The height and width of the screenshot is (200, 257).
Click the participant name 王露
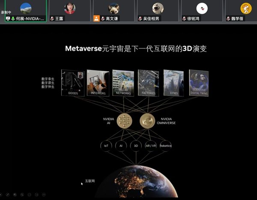(x=59, y=19)
